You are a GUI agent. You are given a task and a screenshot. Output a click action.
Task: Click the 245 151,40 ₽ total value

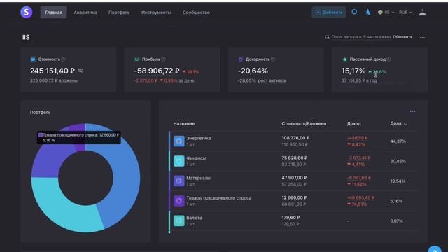52,71
